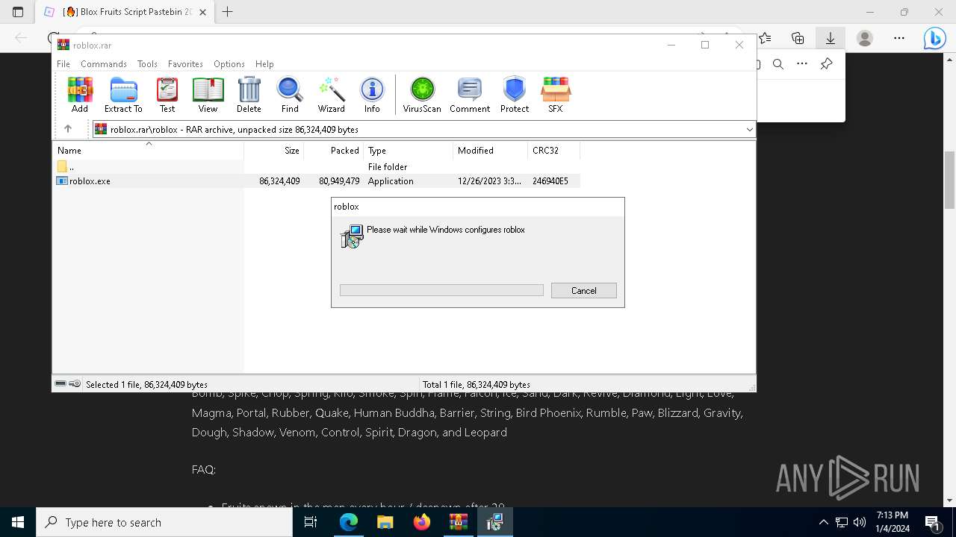
Task: Switch to the installer taskbar icon
Action: pyautogui.click(x=494, y=522)
